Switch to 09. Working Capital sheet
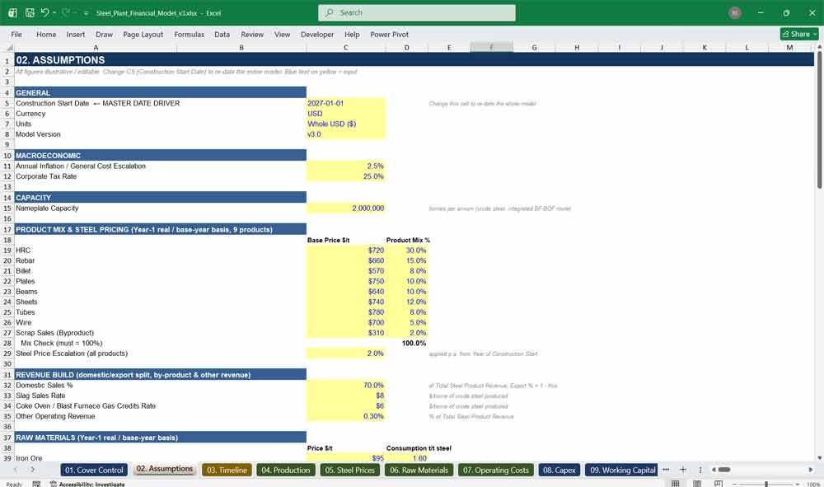824x487 pixels. pyautogui.click(x=623, y=471)
